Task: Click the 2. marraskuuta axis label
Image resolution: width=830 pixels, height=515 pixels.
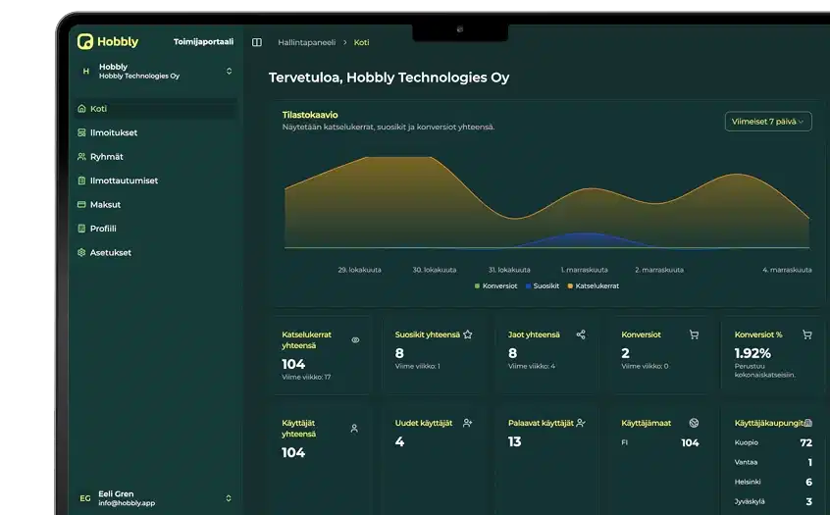Action: coord(659,270)
